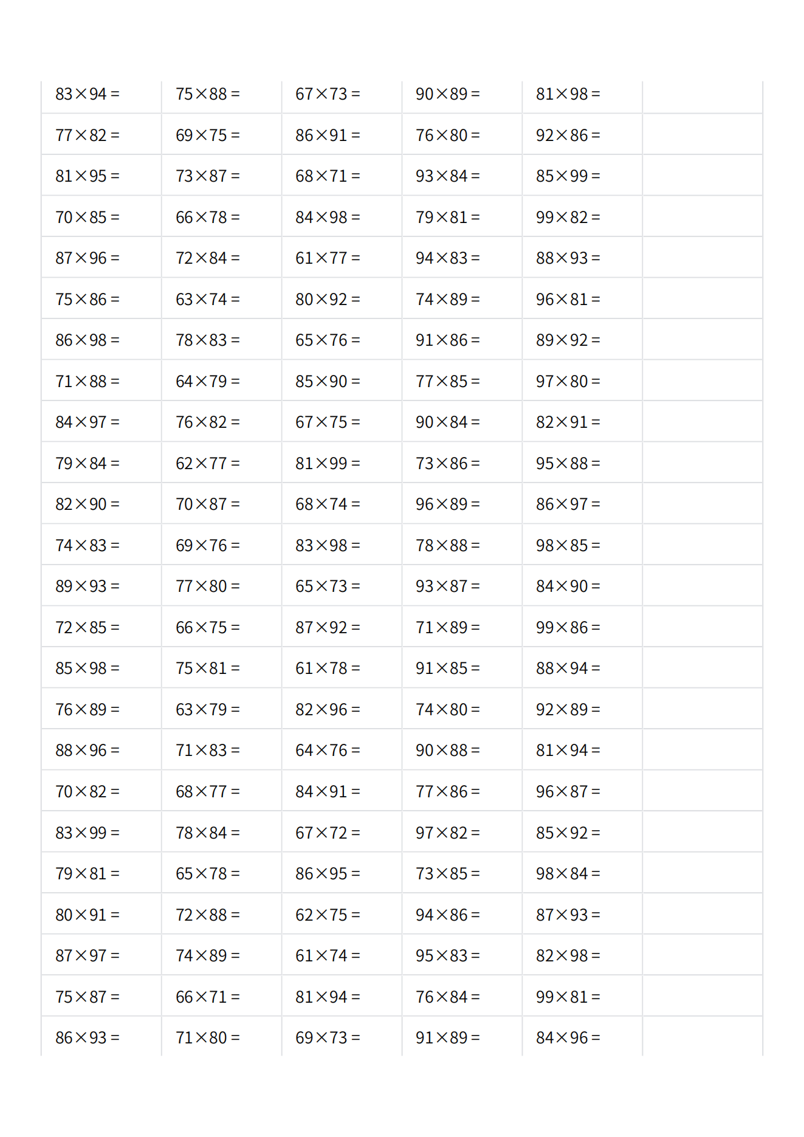The image size is (804, 1137).
Task: Select the 90×89 problem
Action: point(448,94)
